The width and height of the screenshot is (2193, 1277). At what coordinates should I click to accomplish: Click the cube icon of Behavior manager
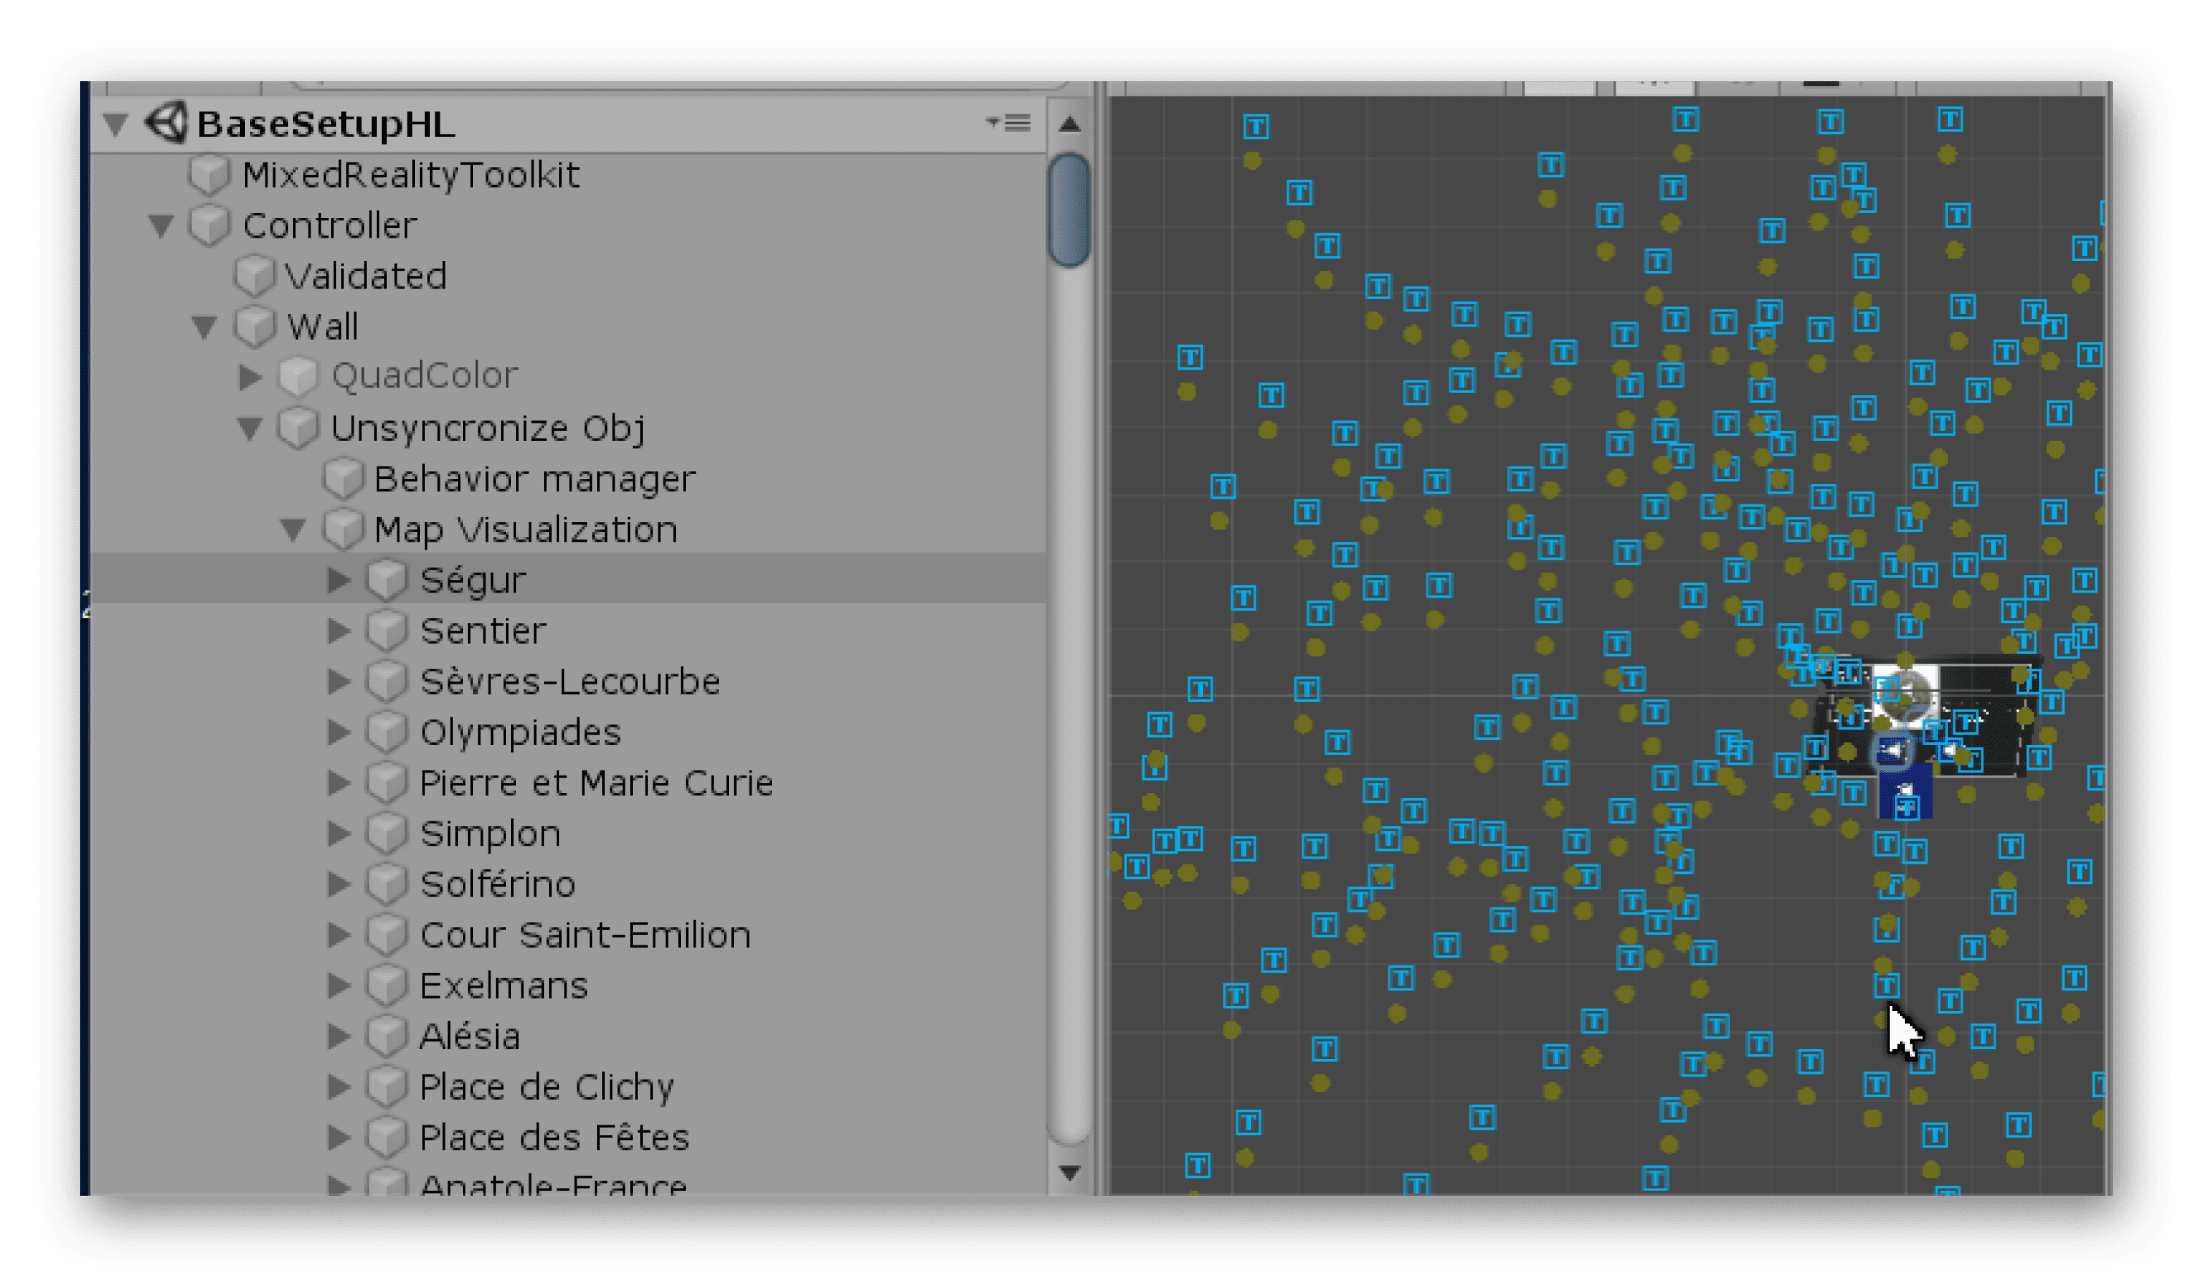pyautogui.click(x=343, y=478)
